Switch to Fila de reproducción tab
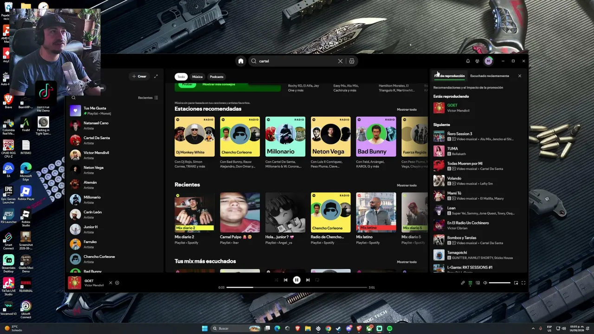 [449, 76]
